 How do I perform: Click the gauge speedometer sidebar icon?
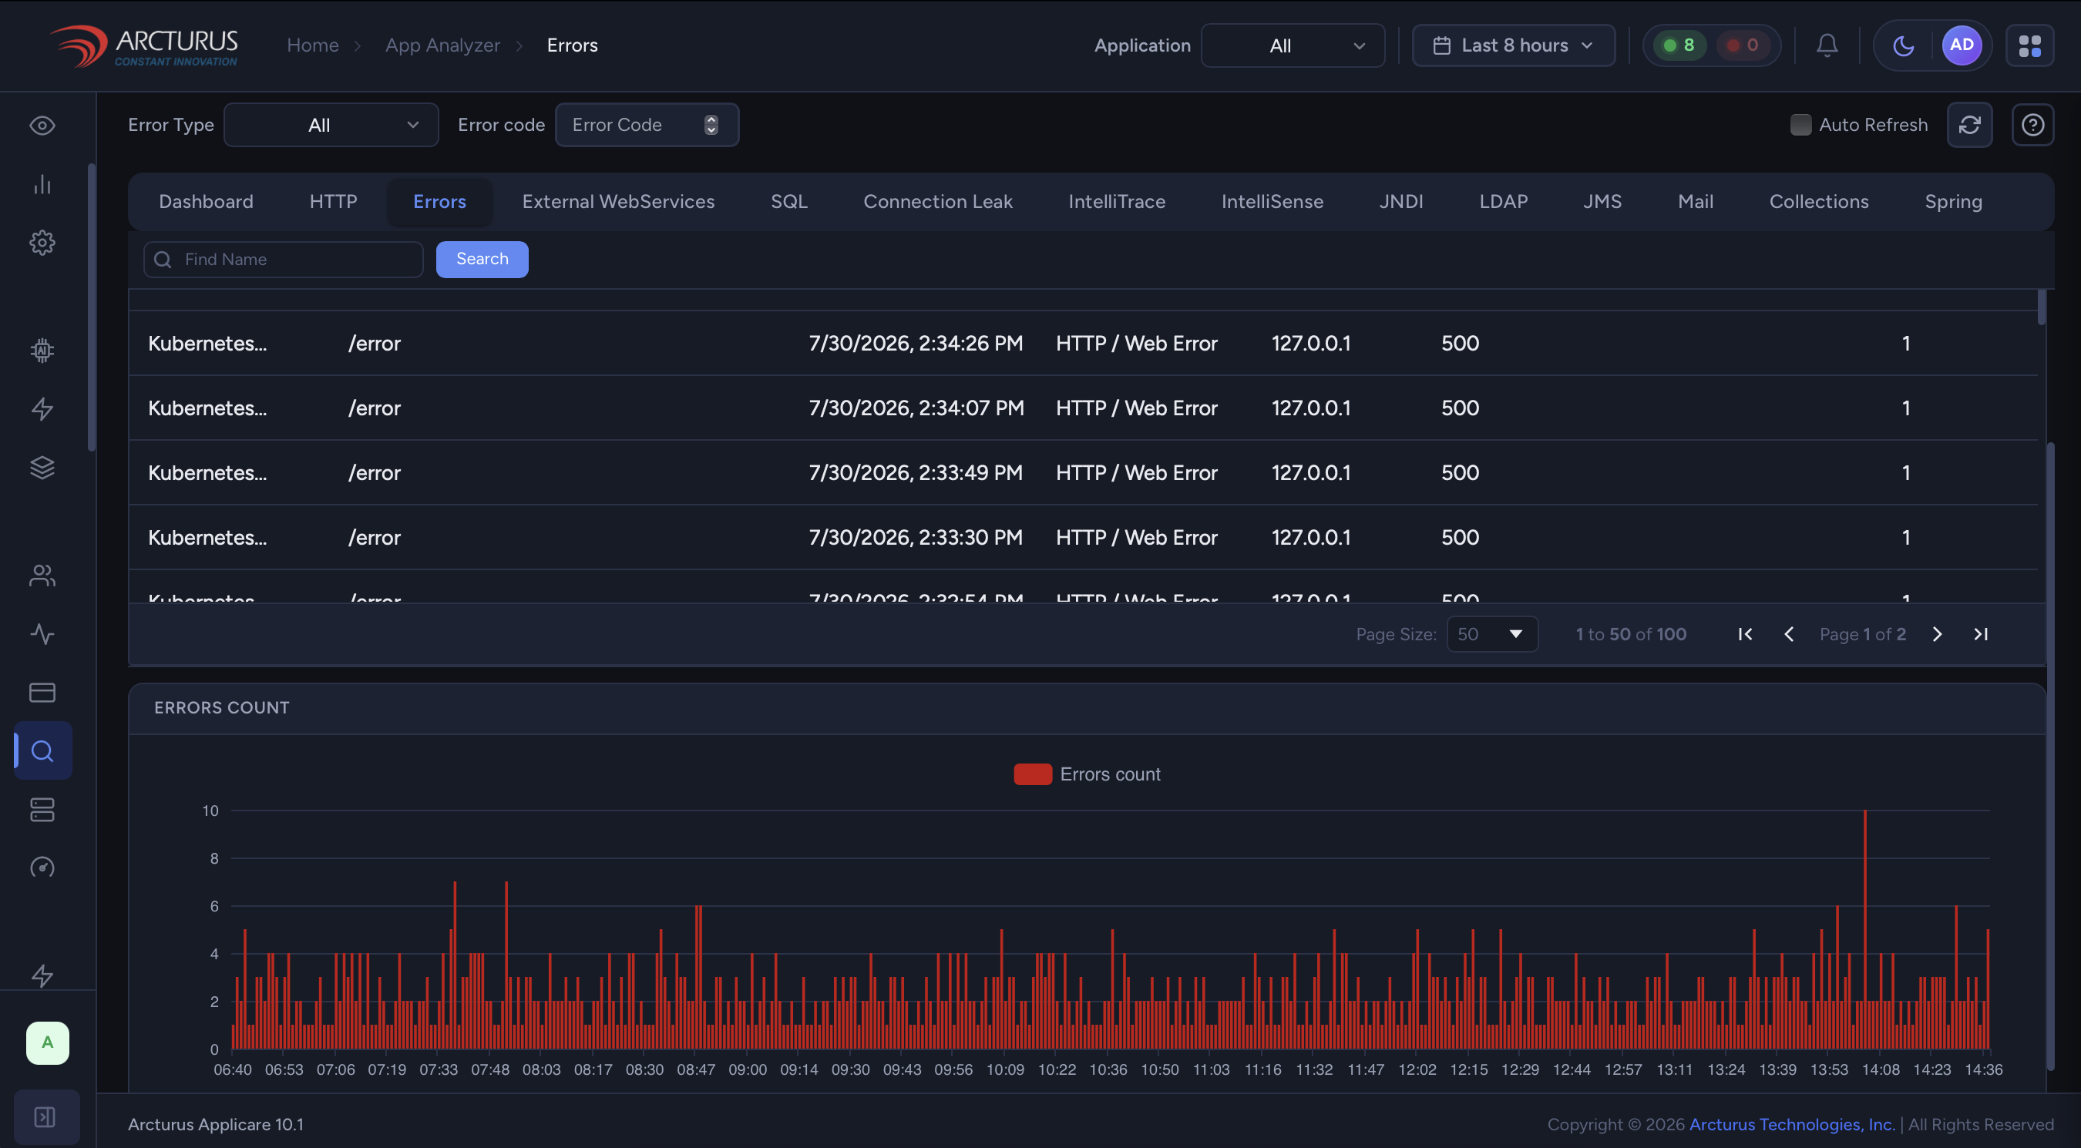point(42,868)
